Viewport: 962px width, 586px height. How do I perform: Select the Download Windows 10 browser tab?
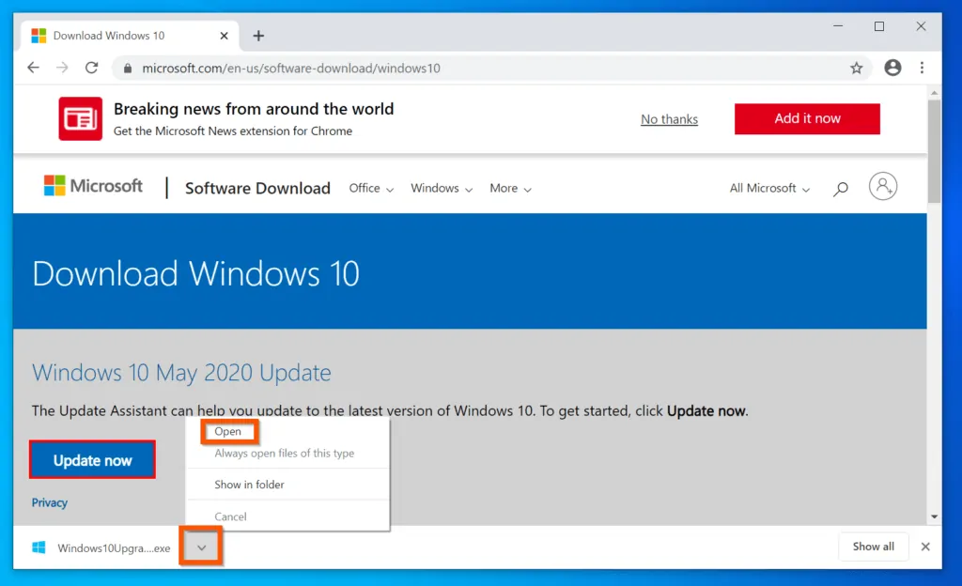[129, 36]
